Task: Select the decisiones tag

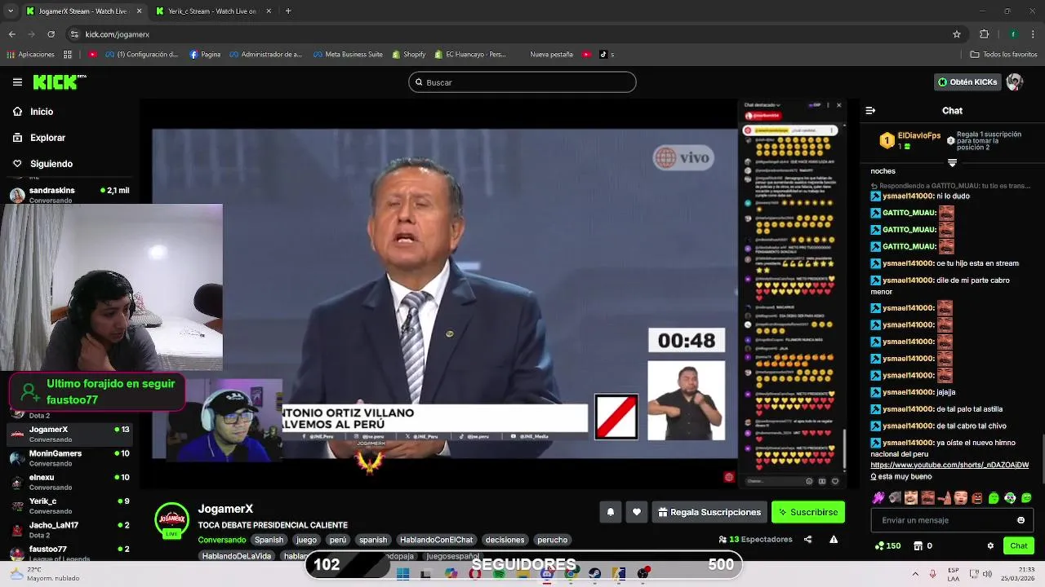Action: pyautogui.click(x=505, y=540)
